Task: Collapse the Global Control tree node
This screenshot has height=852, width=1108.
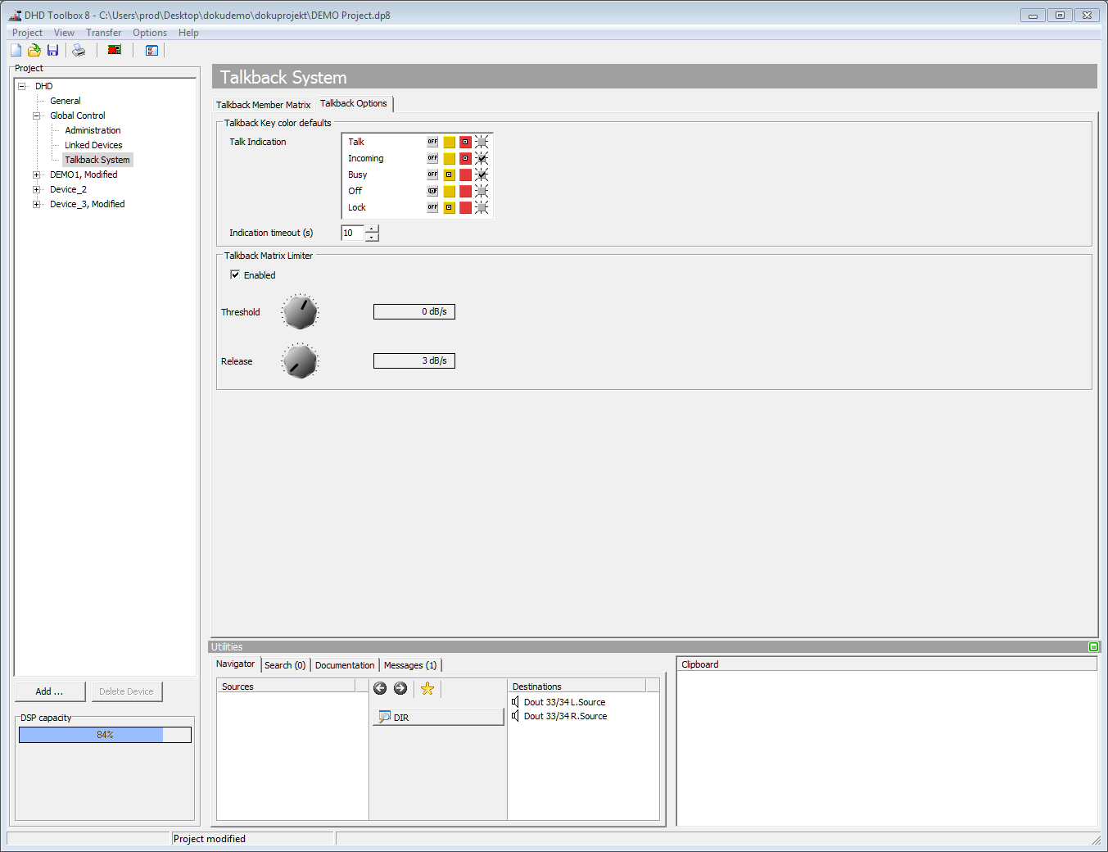Action: click(x=36, y=116)
